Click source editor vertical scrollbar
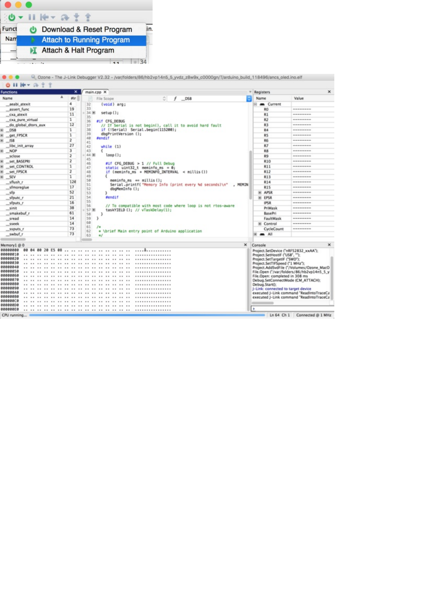Screen dimensions: 433x590 [250, 175]
